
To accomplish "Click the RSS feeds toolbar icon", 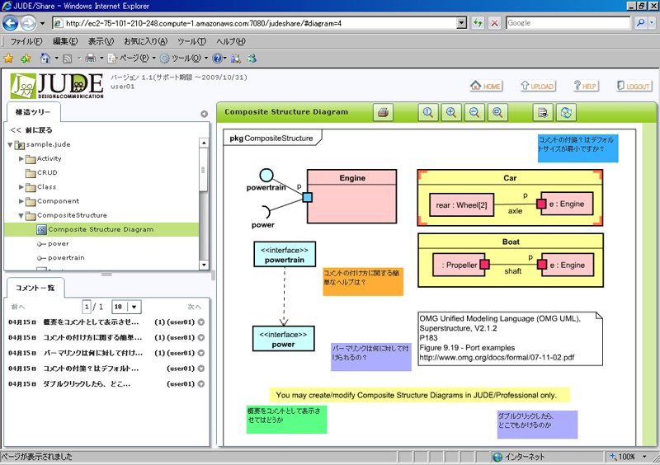I will click(x=67, y=59).
